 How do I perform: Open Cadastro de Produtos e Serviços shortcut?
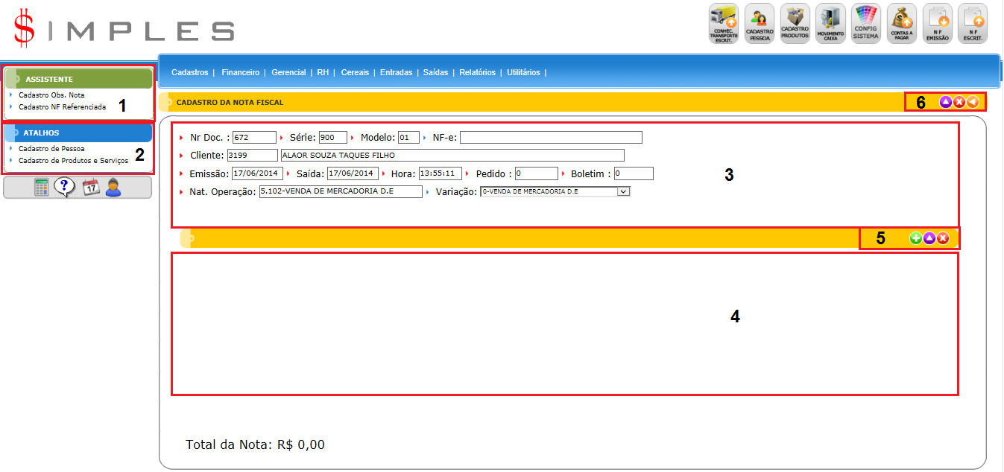tap(73, 161)
